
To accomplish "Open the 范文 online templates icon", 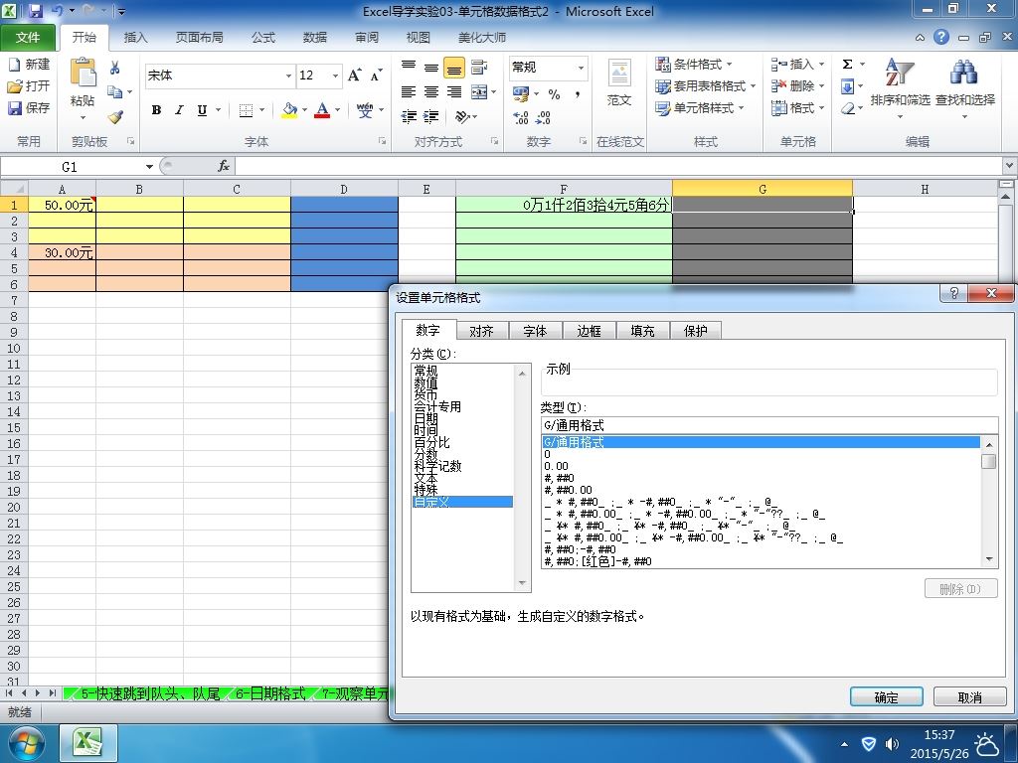I will pos(618,74).
